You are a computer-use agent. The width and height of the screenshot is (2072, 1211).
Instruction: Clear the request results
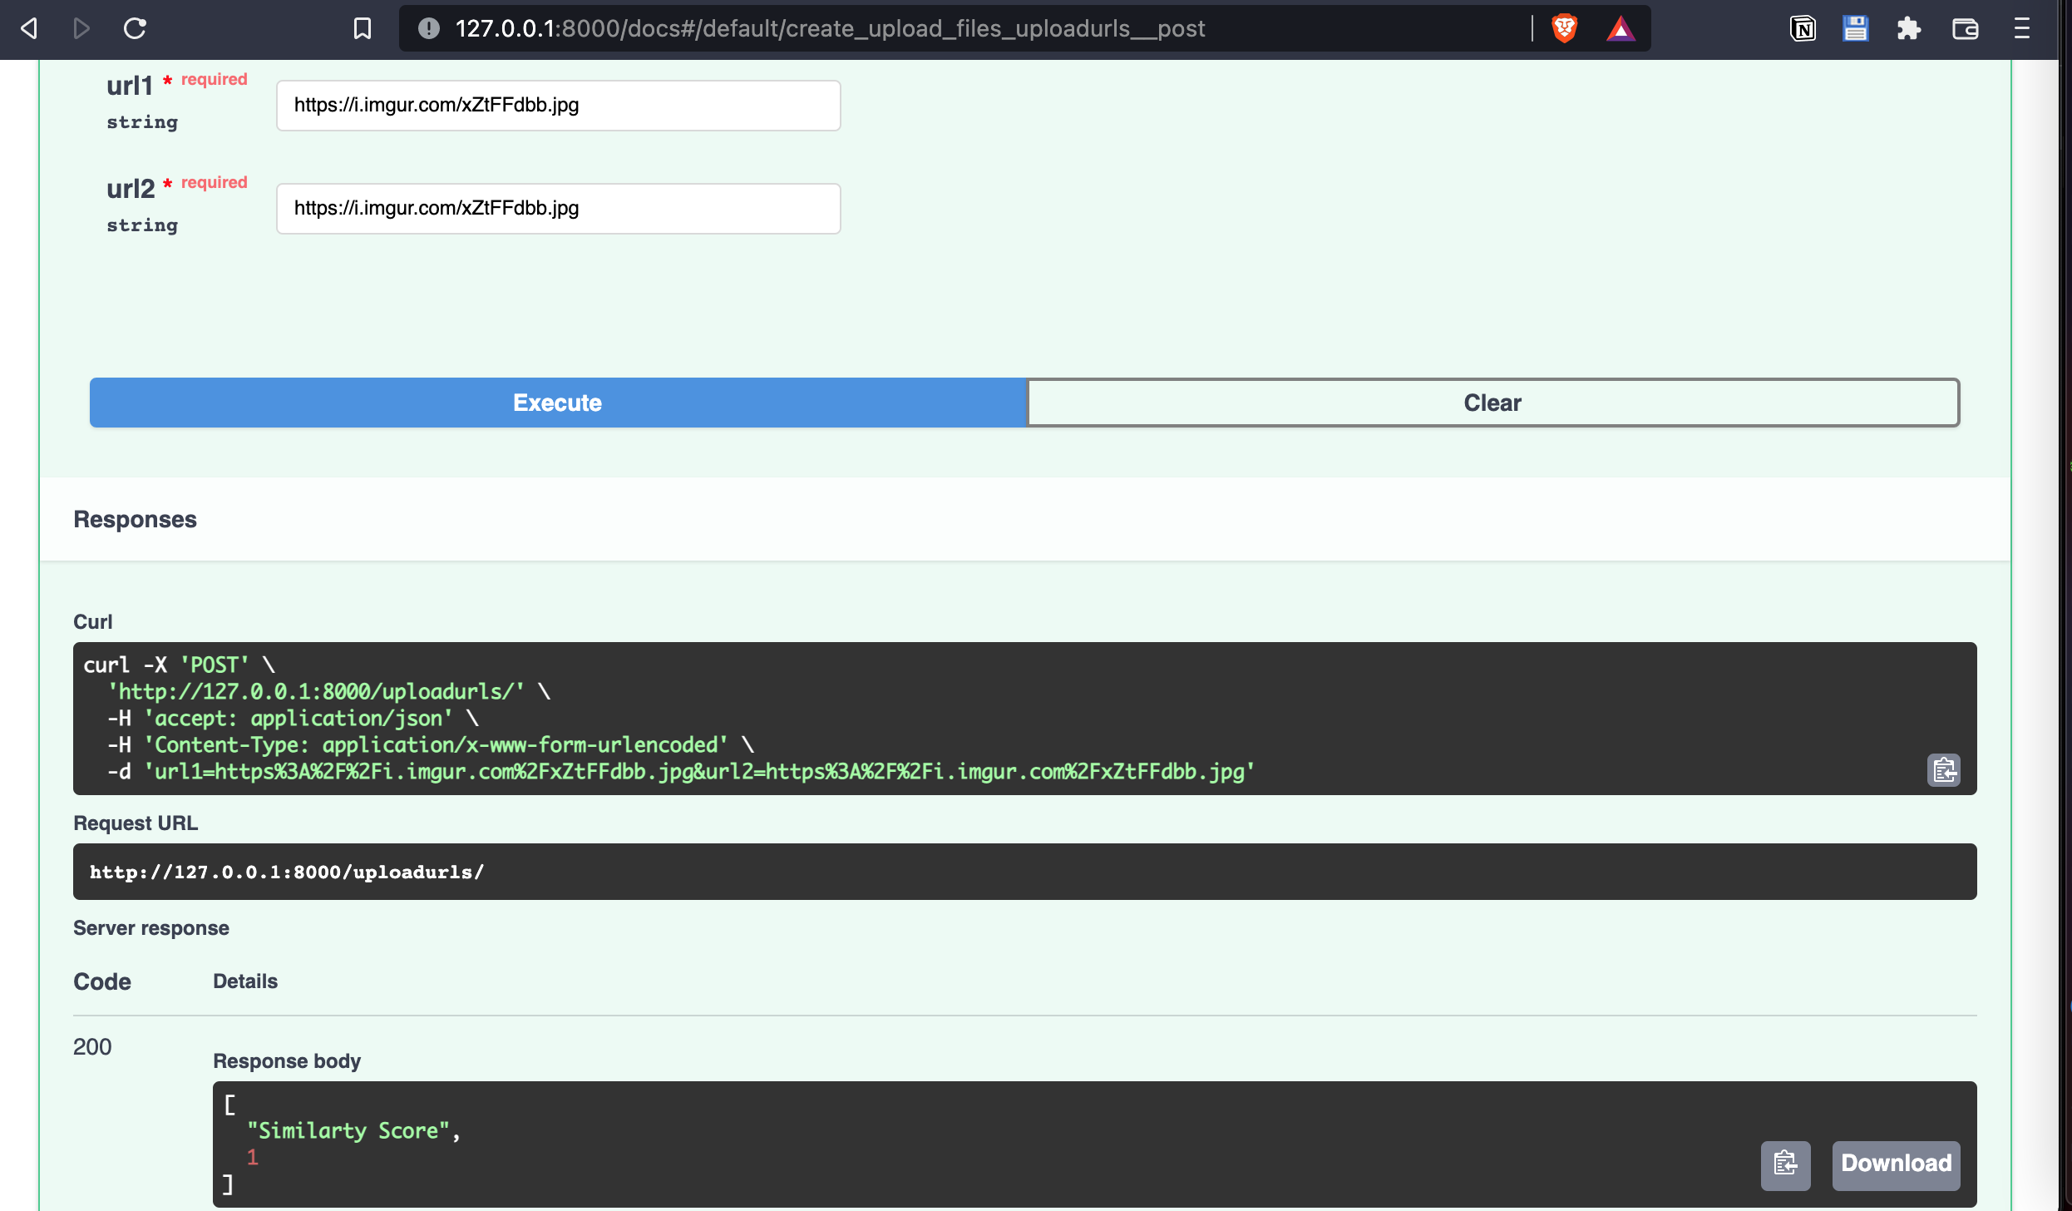pos(1493,403)
